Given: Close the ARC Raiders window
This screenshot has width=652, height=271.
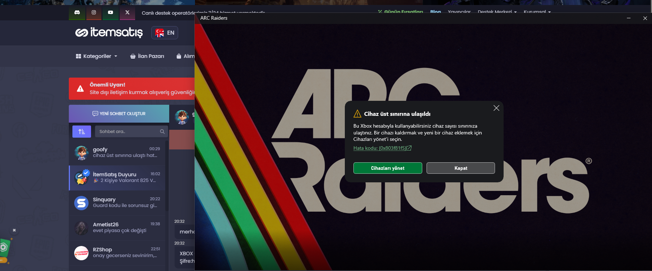Looking at the screenshot, I should (x=645, y=18).
